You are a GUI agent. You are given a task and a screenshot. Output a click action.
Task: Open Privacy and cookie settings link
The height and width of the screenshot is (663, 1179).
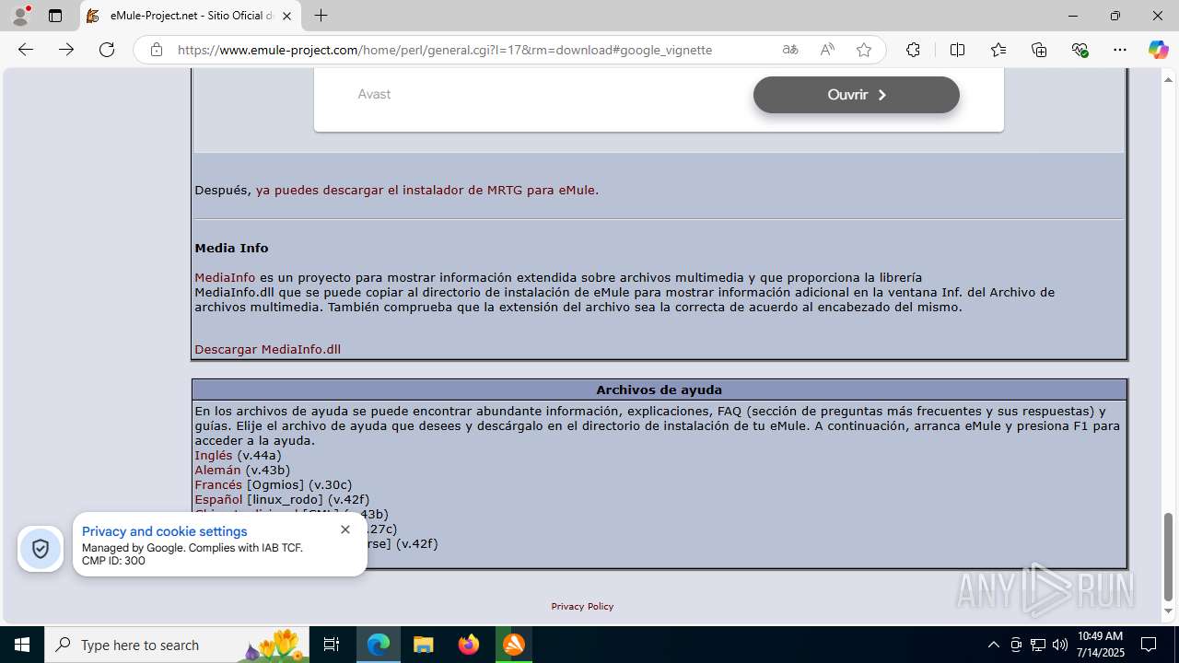164,531
